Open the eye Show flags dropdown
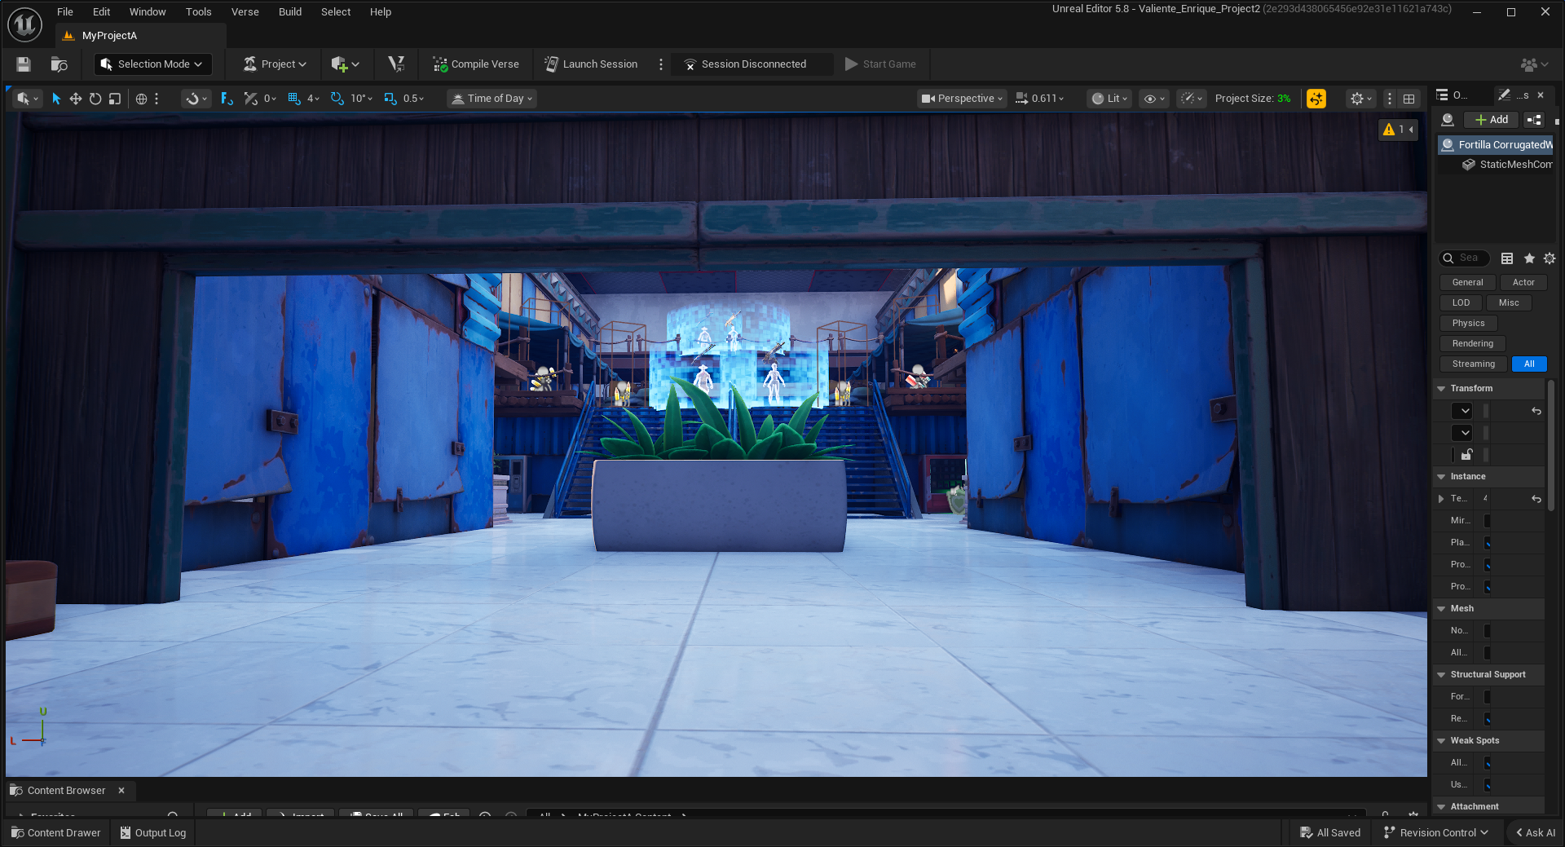The width and height of the screenshot is (1565, 847). (1154, 99)
